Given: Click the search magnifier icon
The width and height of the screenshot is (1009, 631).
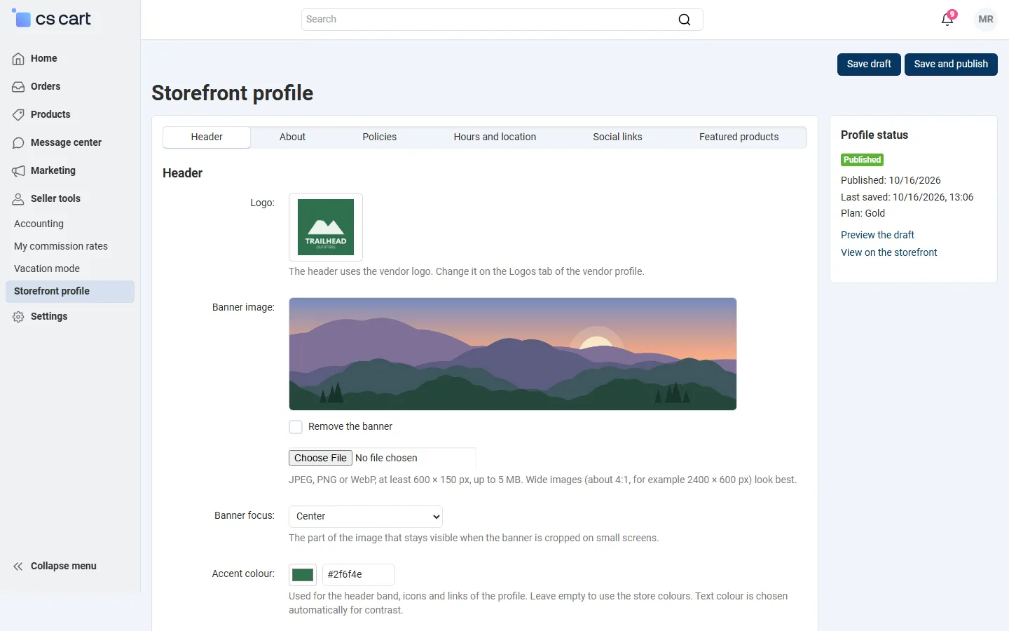Looking at the screenshot, I should pos(685,20).
